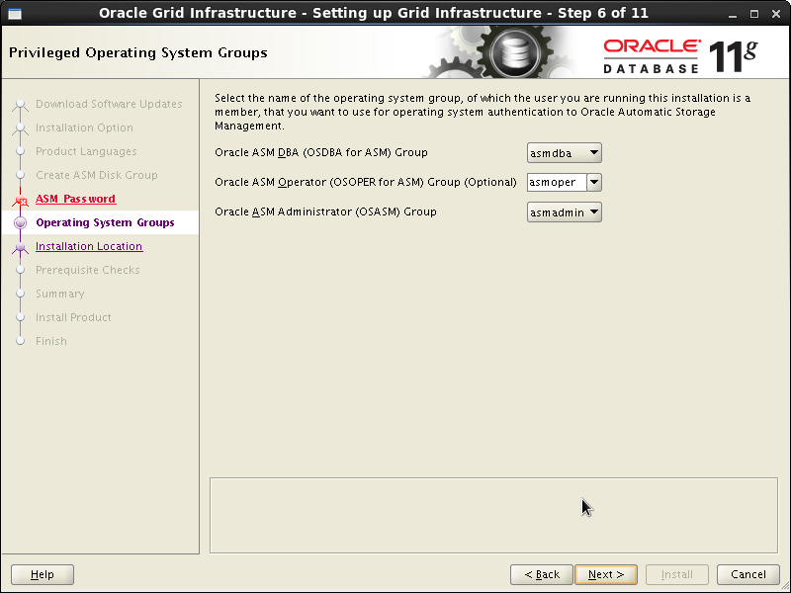Open the OSASM Administrator group dropdown

pyautogui.click(x=564, y=212)
